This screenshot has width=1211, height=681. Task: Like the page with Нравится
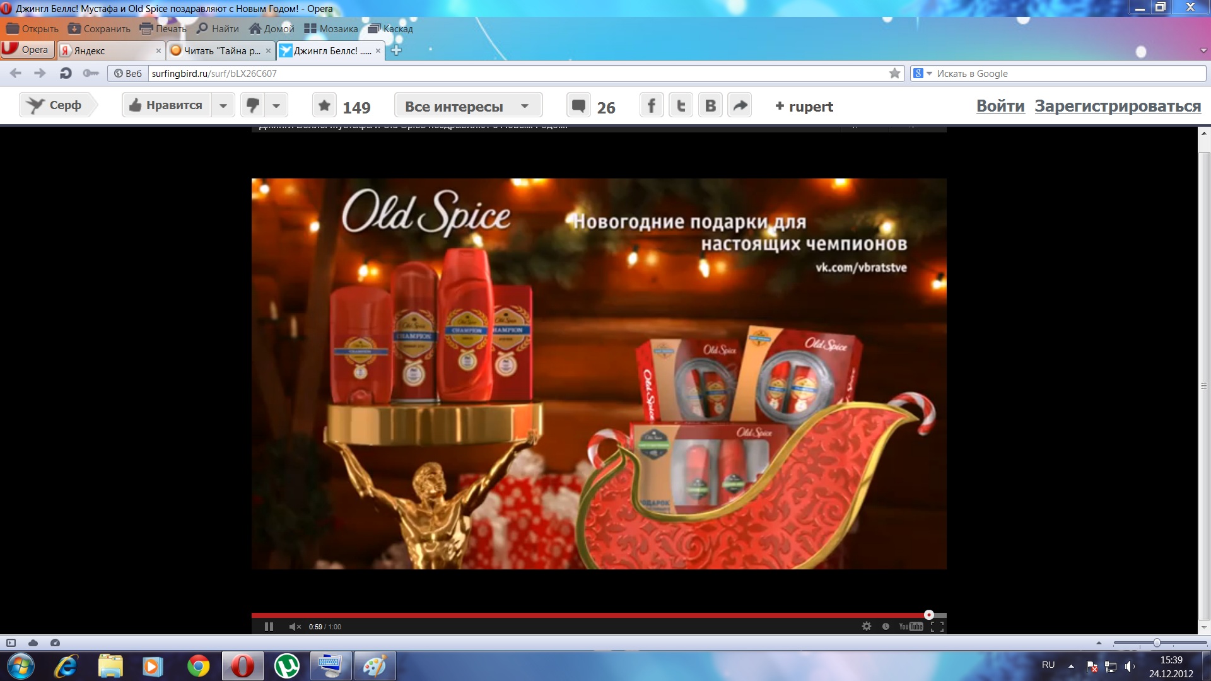tap(167, 105)
